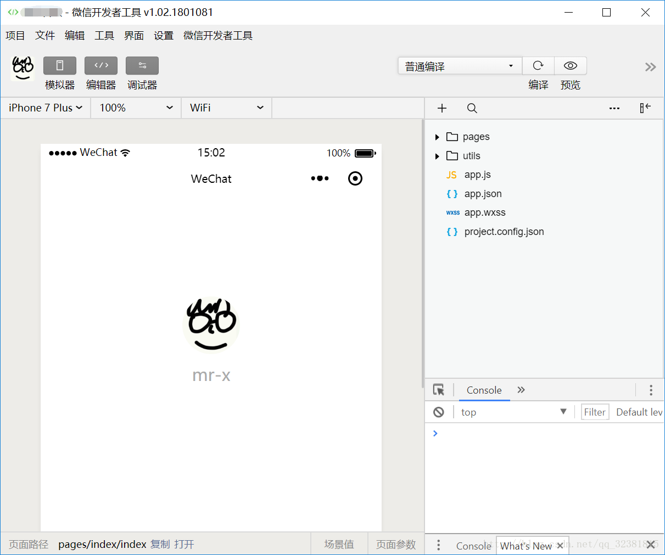Click the pages/index/index path text

click(x=102, y=544)
